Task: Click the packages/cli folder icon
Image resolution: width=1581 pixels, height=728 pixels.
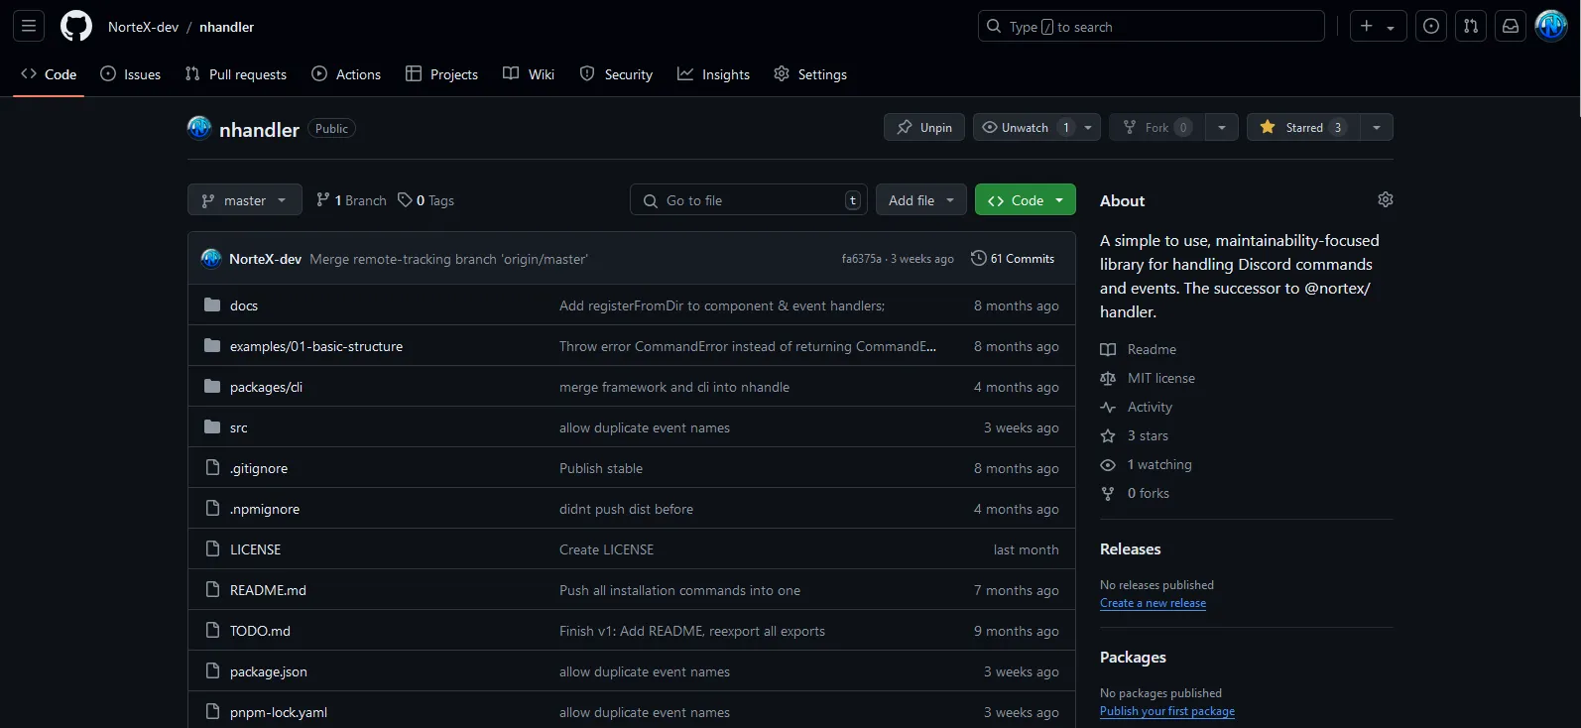Action: [212, 386]
